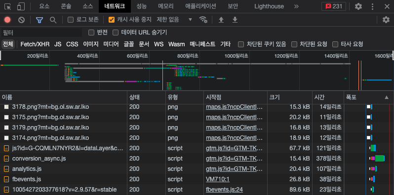Enable the 타사 요청 checkbox
This screenshot has width=394, height=195.
tap(335, 45)
